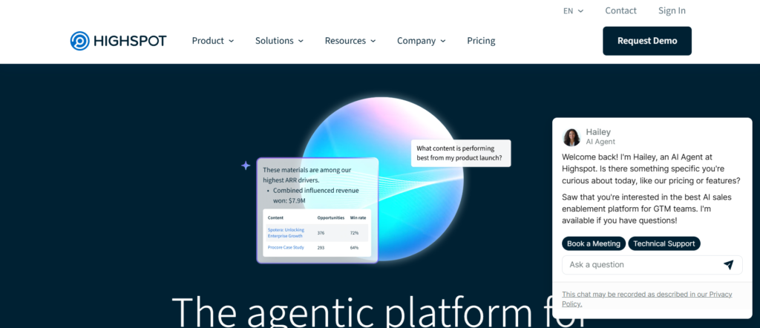Select Technical Support chat option

point(664,243)
